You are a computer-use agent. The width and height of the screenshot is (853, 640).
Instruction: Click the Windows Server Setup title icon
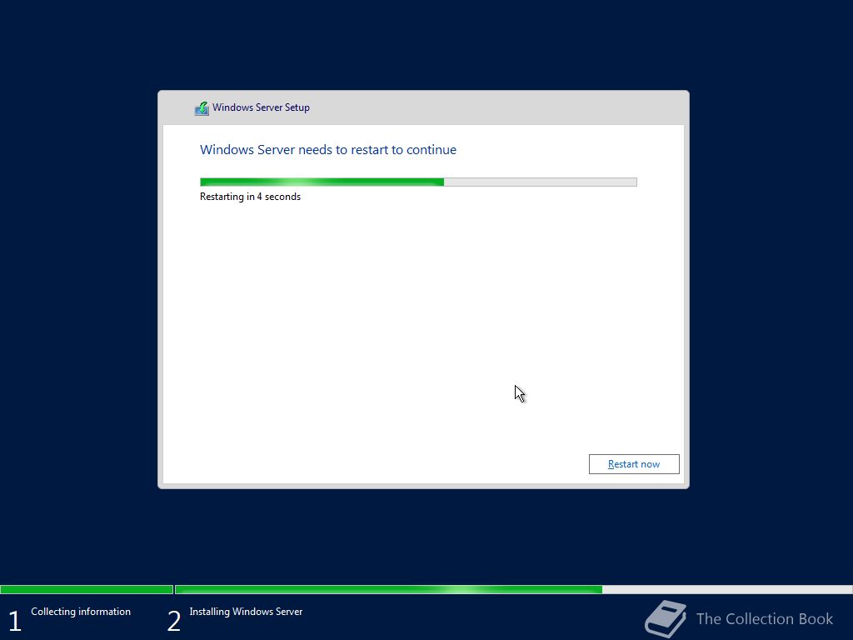pyautogui.click(x=202, y=108)
